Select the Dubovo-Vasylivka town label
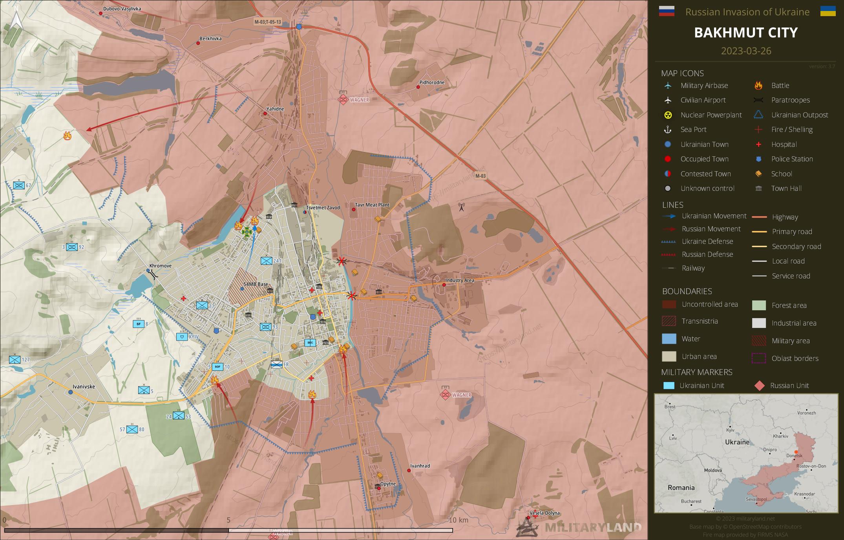 tap(122, 9)
